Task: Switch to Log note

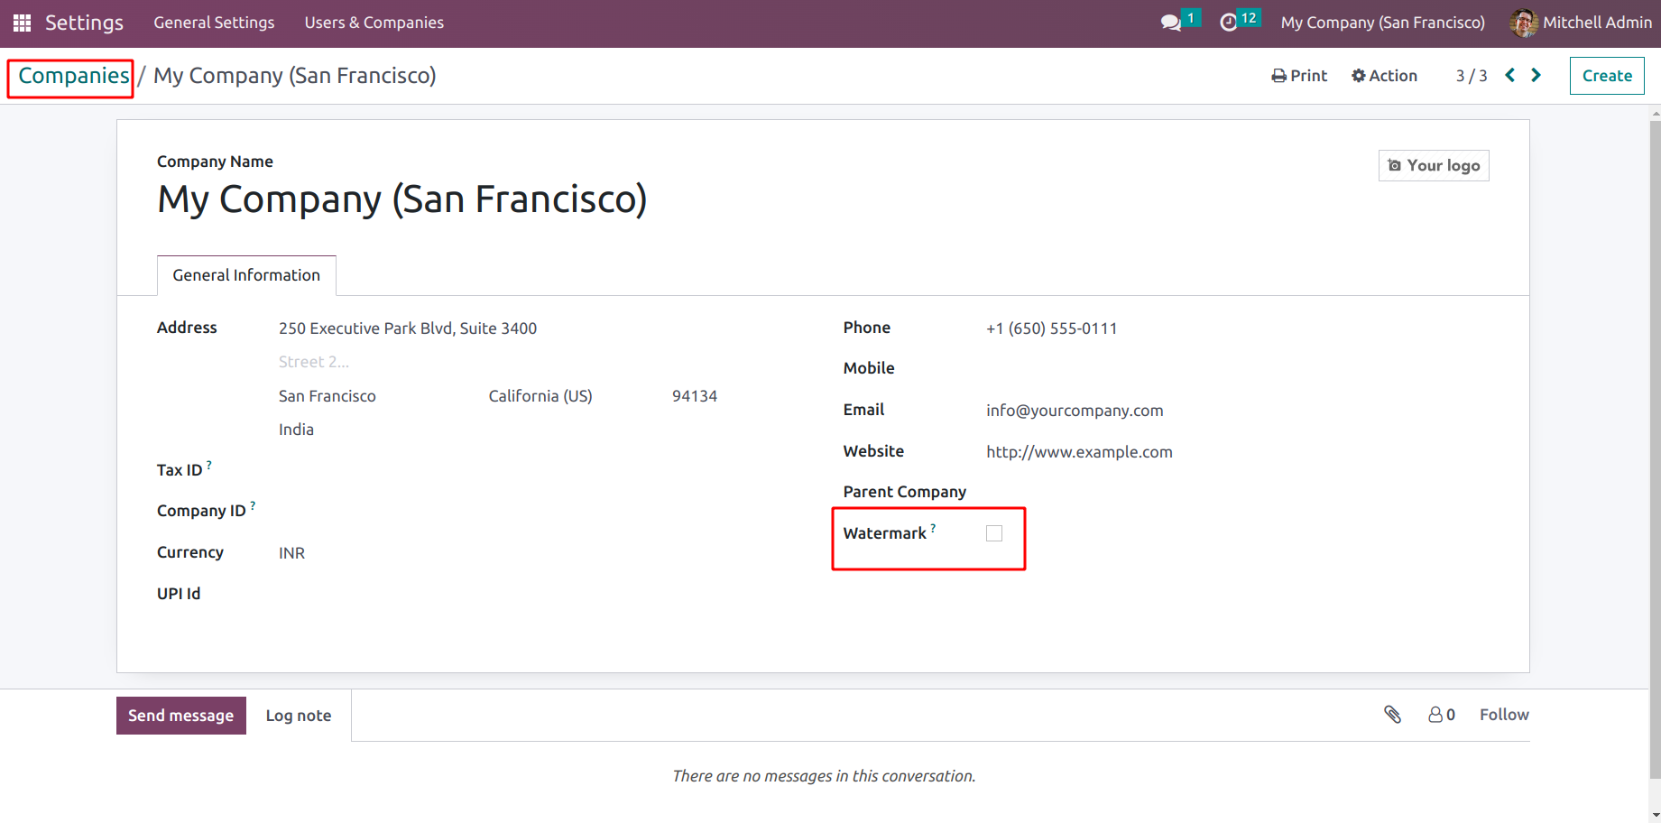Action: point(299,716)
